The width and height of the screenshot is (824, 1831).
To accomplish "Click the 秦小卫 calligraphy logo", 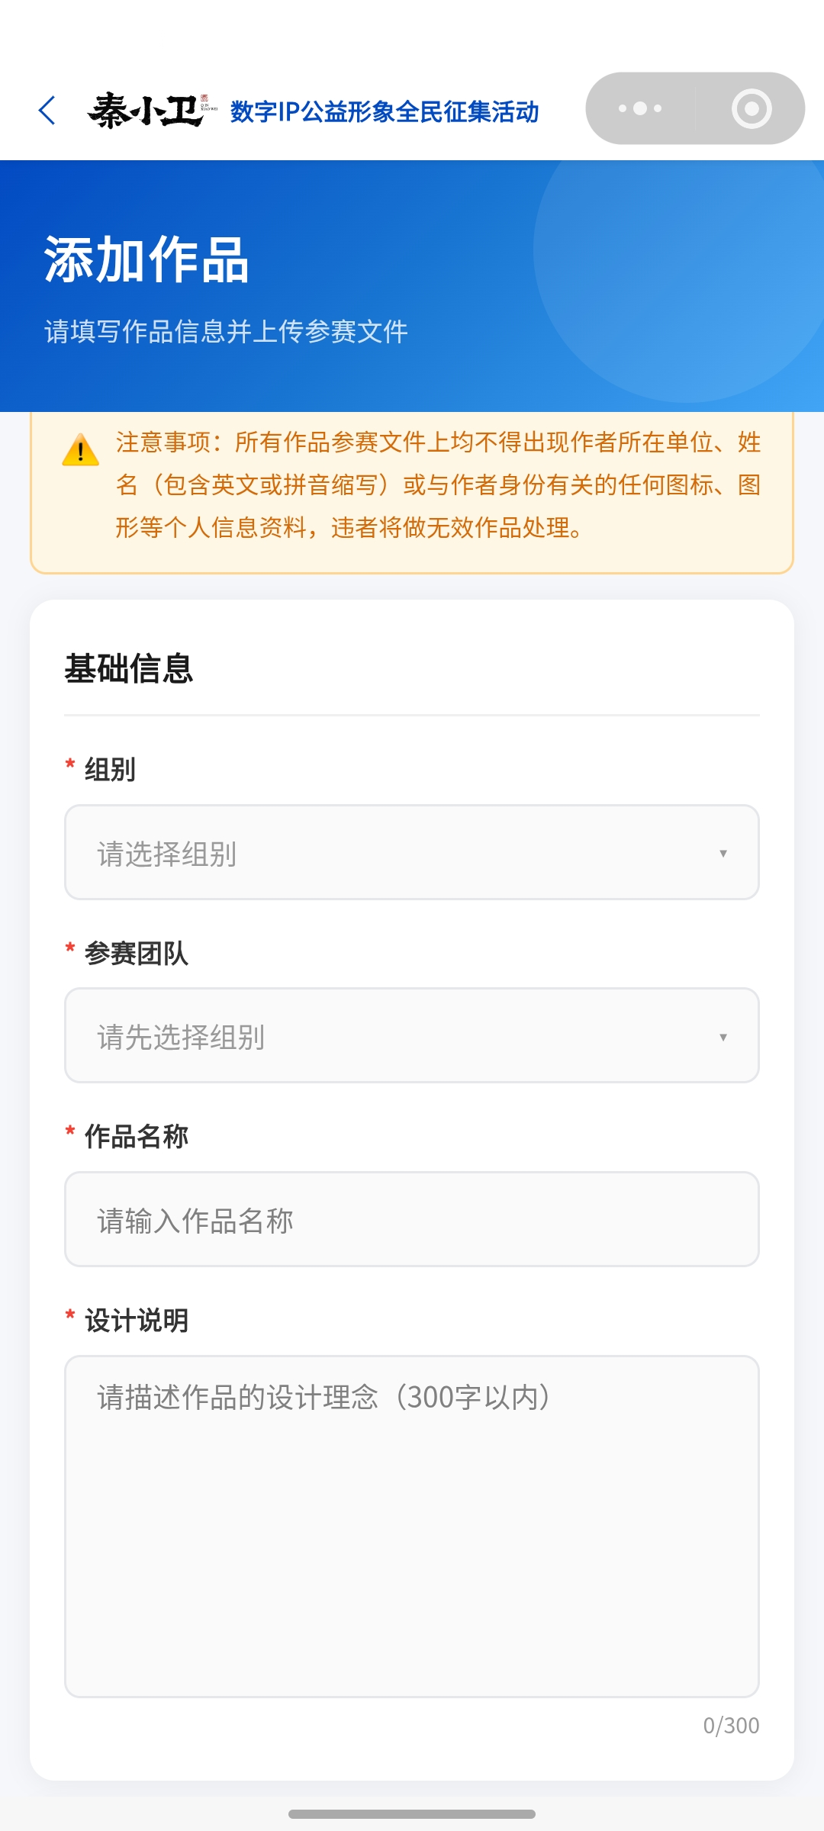I will tap(153, 111).
